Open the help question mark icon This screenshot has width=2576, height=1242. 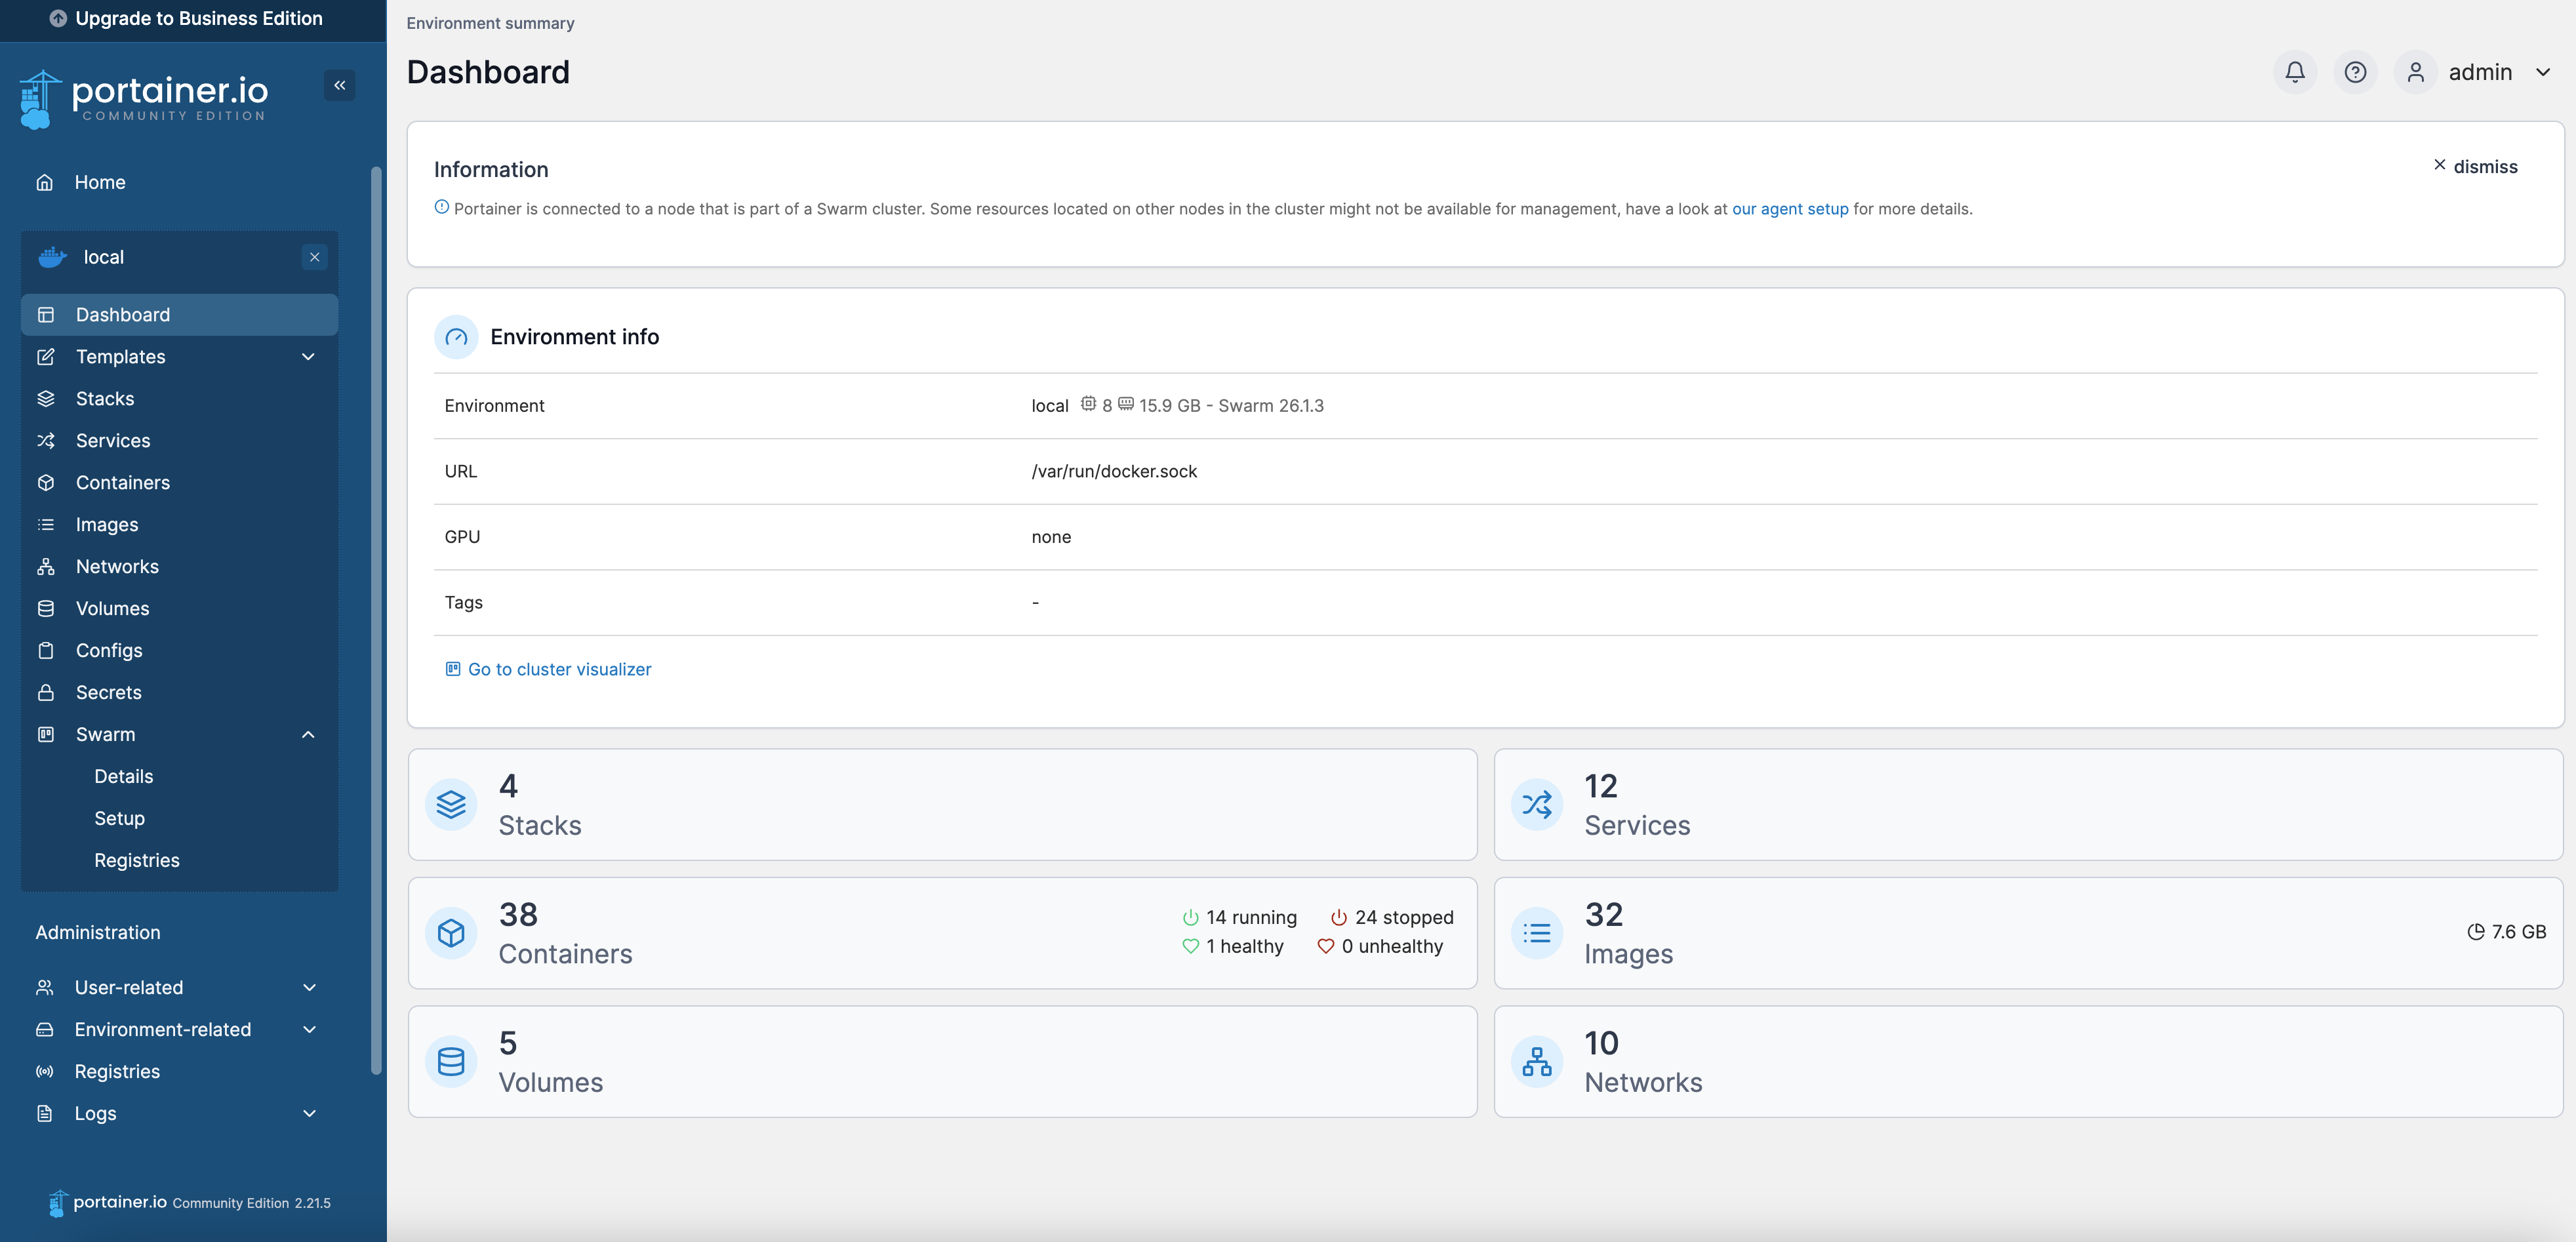pyautogui.click(x=2355, y=72)
